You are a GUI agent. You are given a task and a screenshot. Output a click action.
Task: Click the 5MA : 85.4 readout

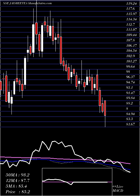pyautogui.click(x=16, y=186)
